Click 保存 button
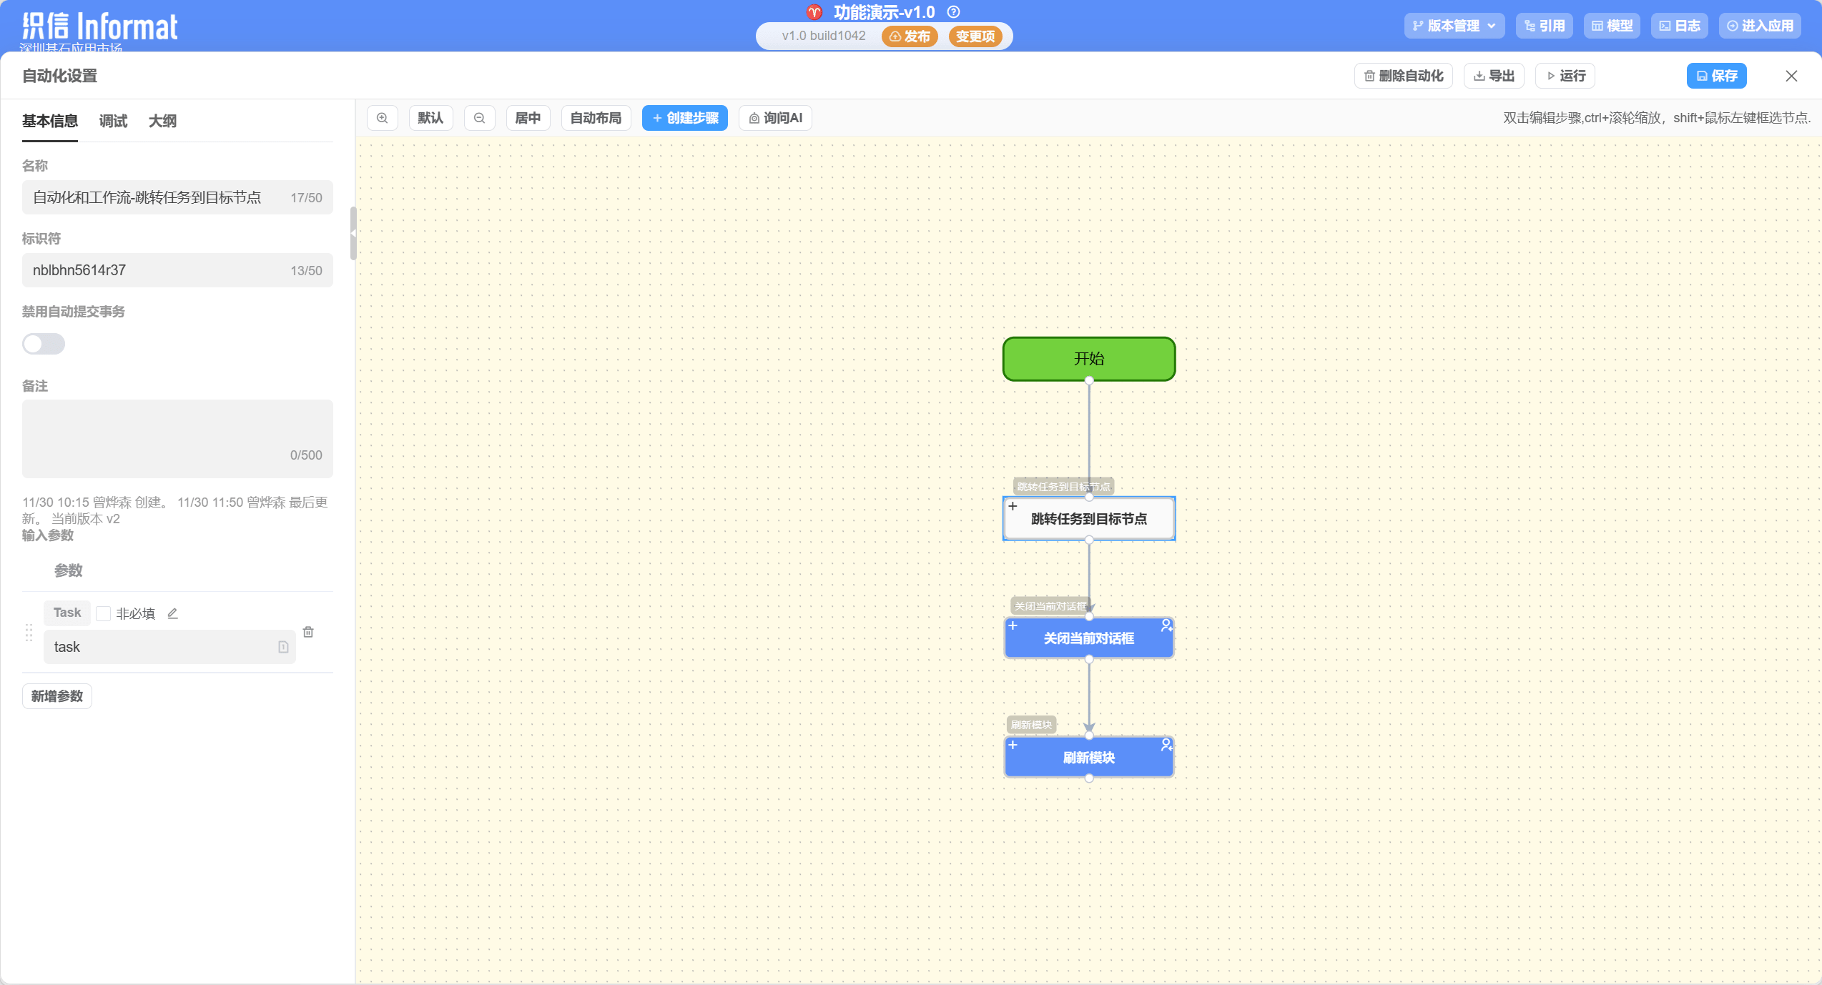1822x985 pixels. 1716,76
